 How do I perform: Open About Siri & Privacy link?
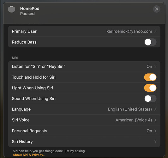pyautogui.click(x=29, y=155)
